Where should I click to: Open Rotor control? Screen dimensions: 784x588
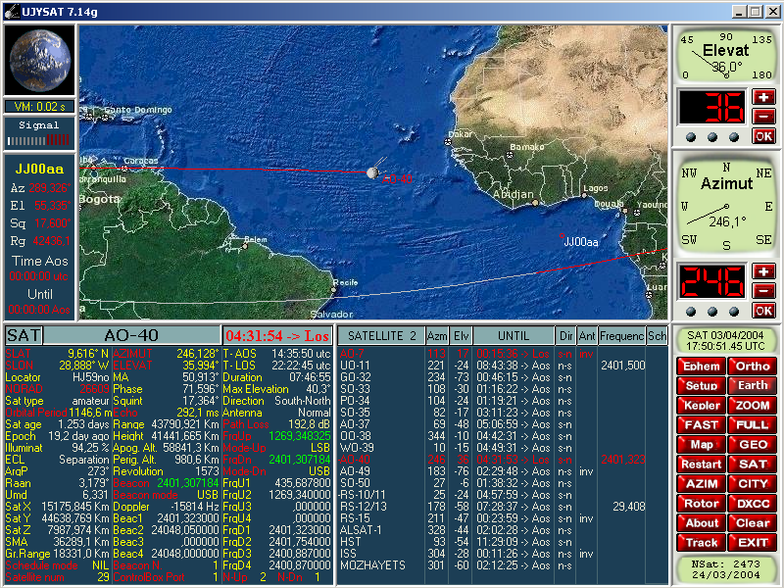tap(702, 504)
